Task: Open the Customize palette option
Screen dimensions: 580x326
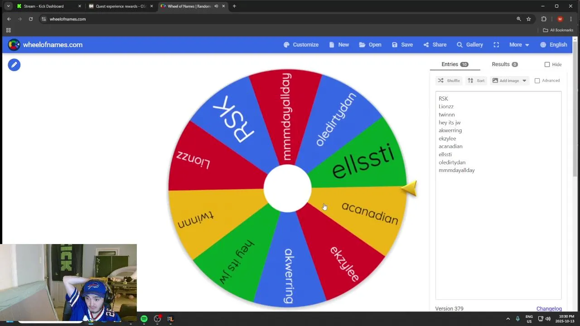Action: (x=301, y=45)
